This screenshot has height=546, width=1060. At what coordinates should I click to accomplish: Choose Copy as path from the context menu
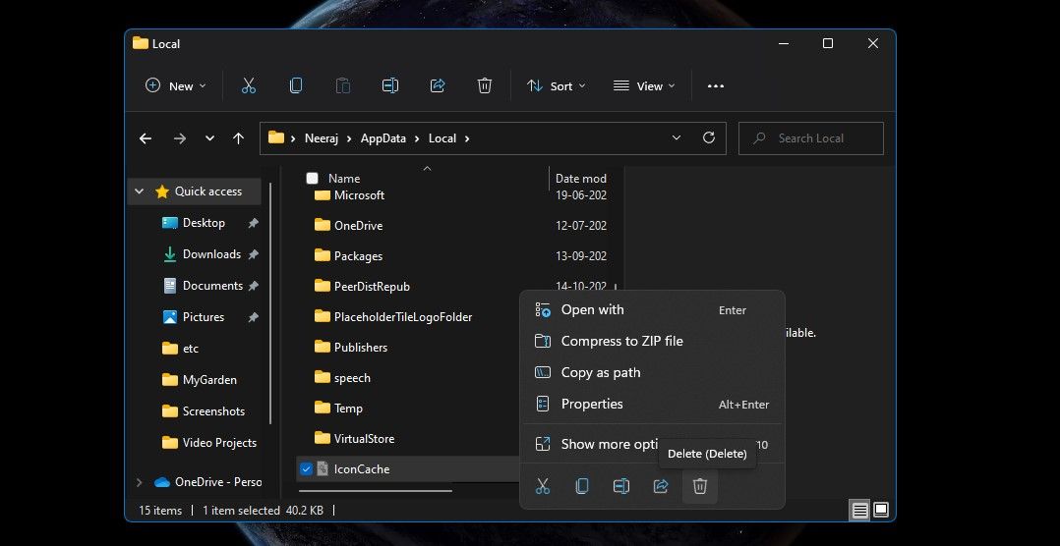(600, 373)
